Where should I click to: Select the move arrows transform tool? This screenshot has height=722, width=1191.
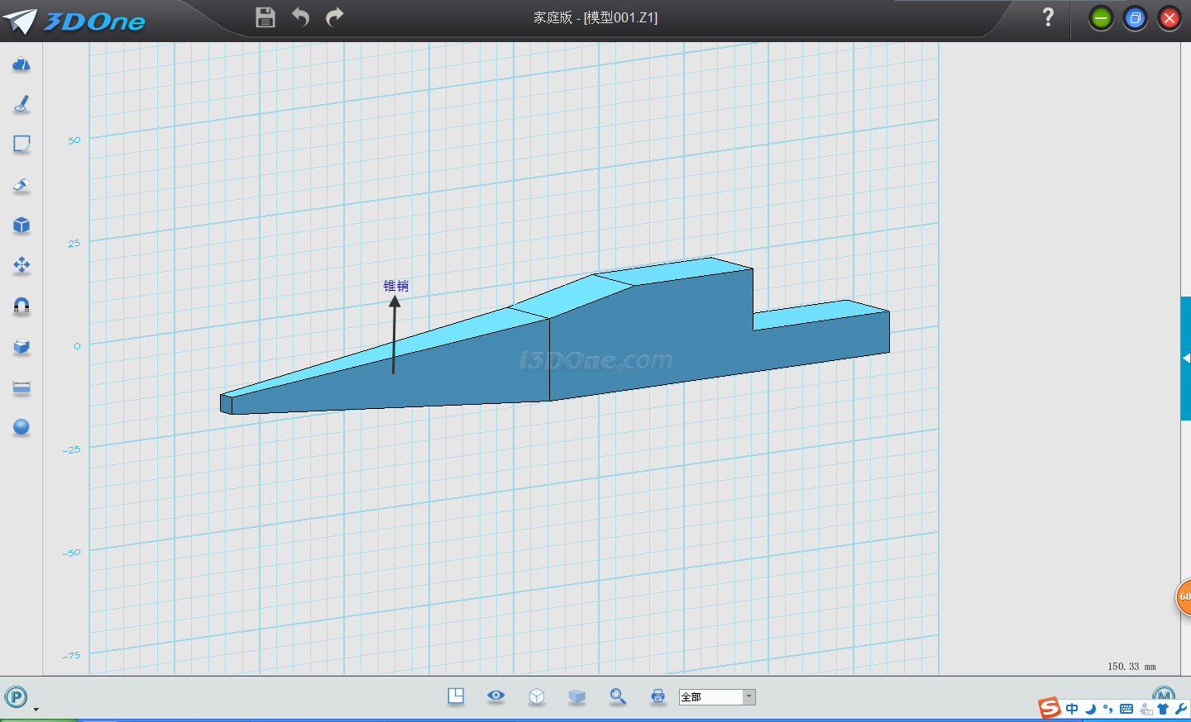tap(22, 265)
